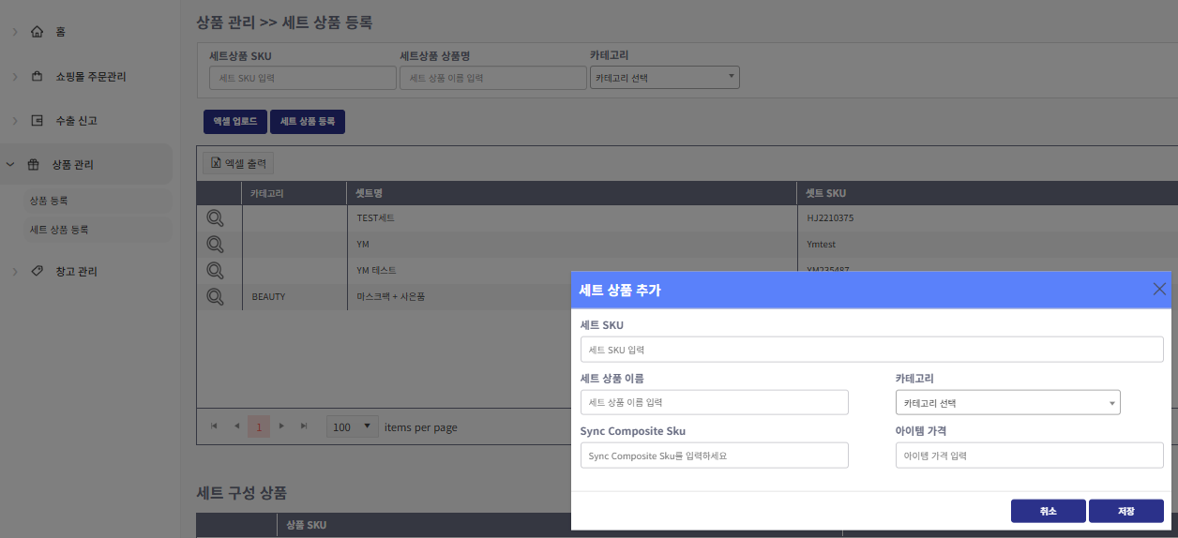The width and height of the screenshot is (1178, 538).
Task: Select the HJ2210375 SKU cell
Action: [x=988, y=218]
